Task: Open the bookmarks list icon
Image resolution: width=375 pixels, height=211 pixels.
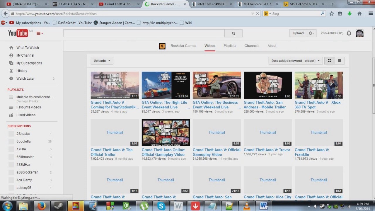Action: 340,13
